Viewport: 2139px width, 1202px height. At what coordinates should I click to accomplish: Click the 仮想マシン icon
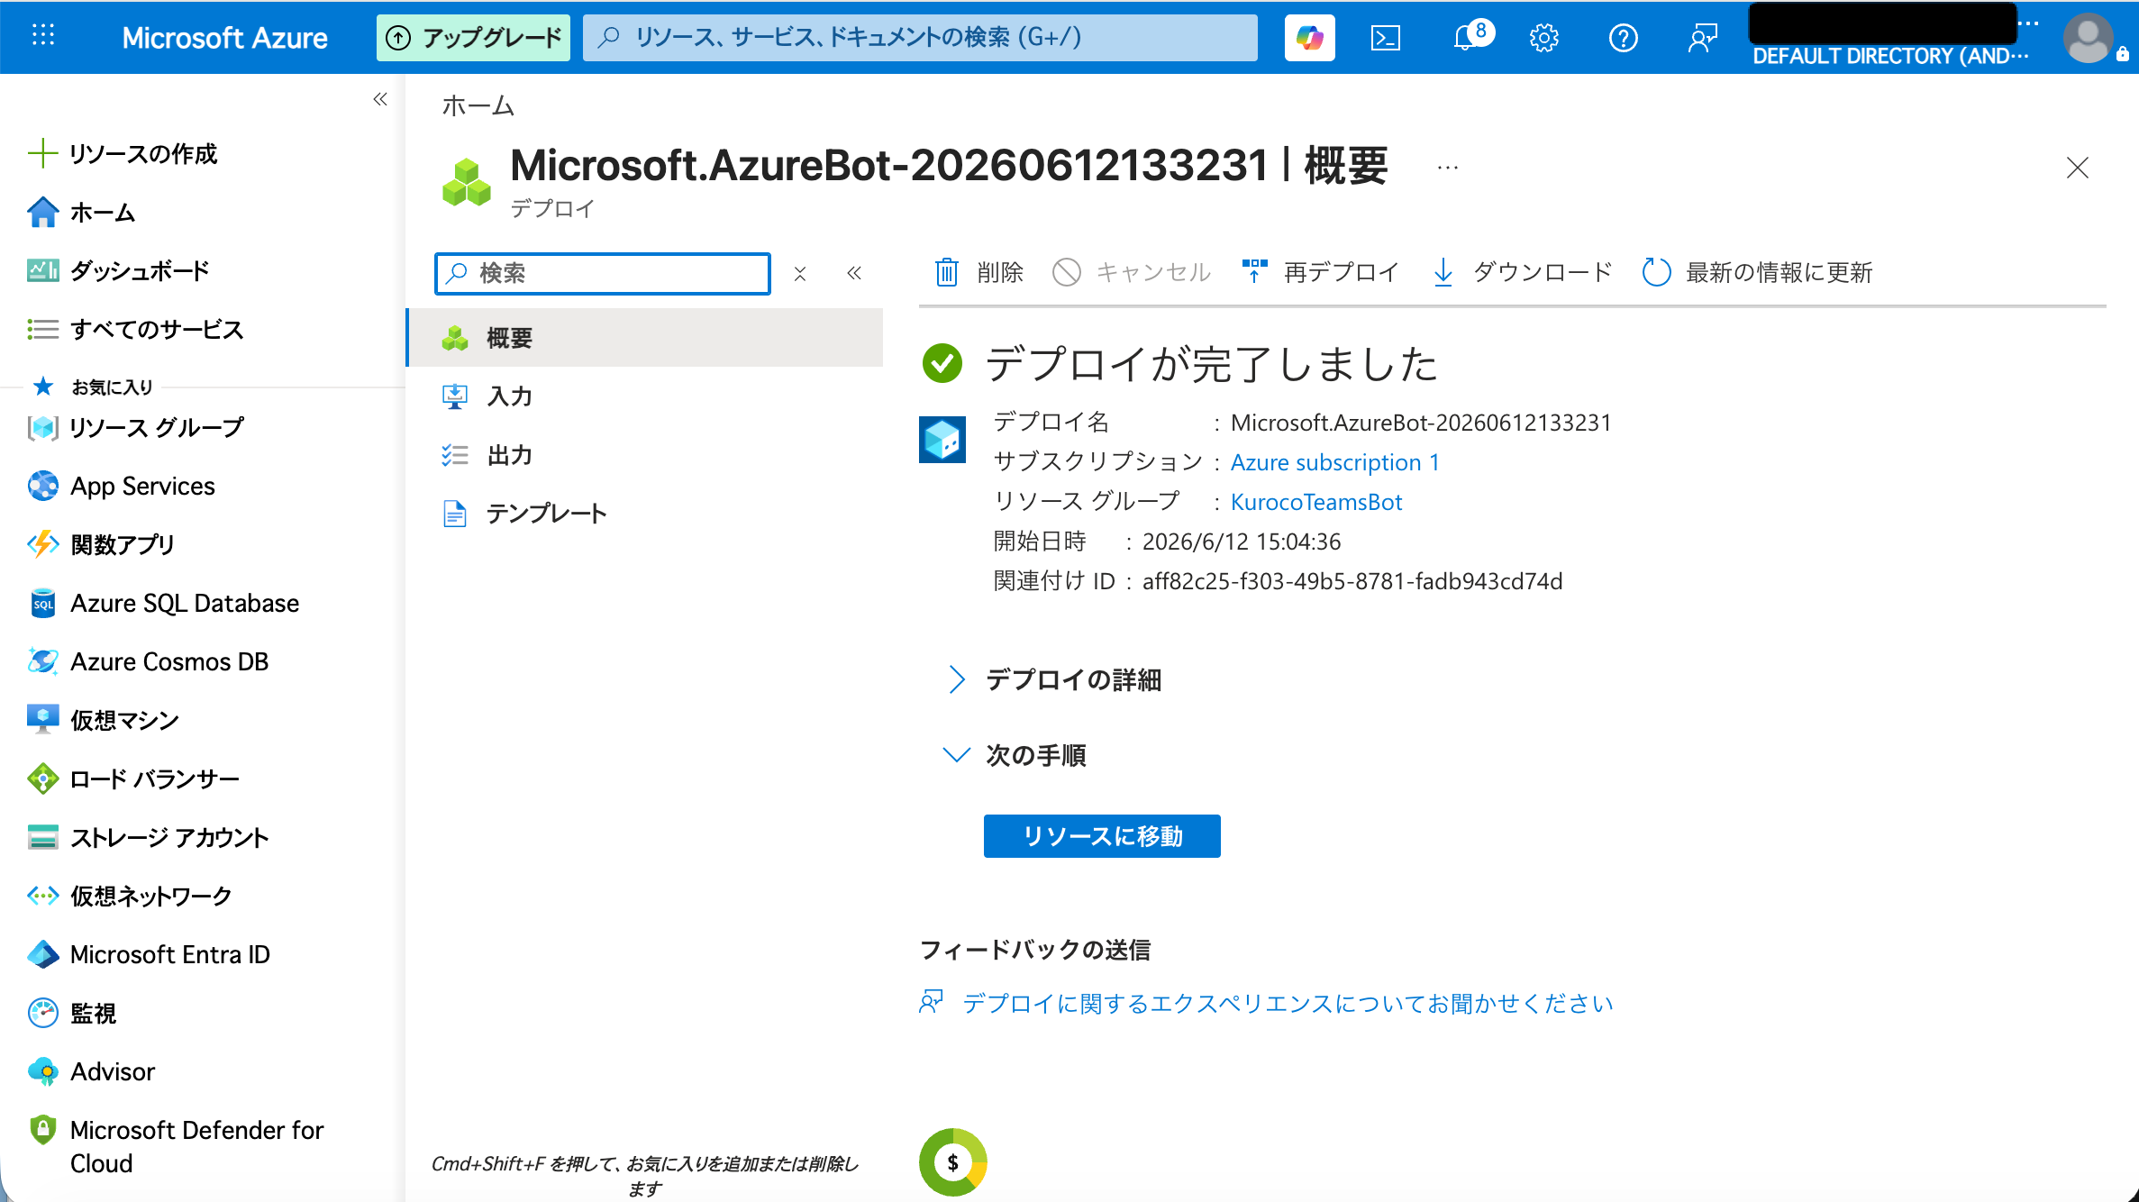(42, 720)
